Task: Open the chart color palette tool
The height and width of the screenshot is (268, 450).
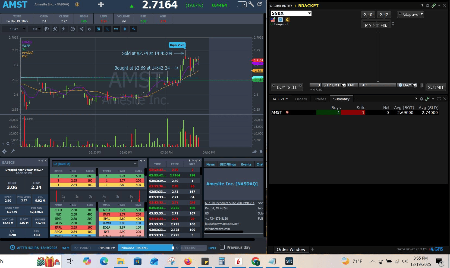Action: tap(47, 29)
